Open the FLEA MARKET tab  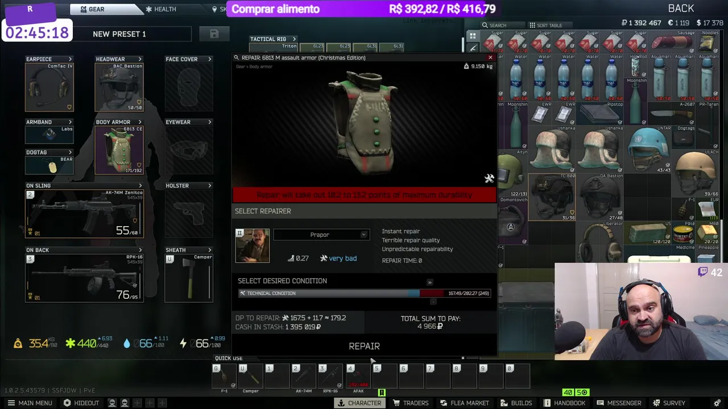tap(464, 403)
